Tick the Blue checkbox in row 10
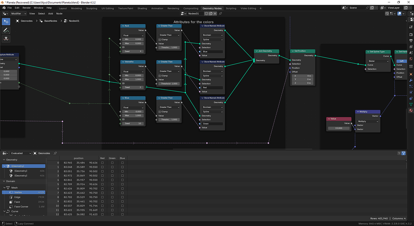This screenshot has width=414, height=226. click(x=122, y=206)
